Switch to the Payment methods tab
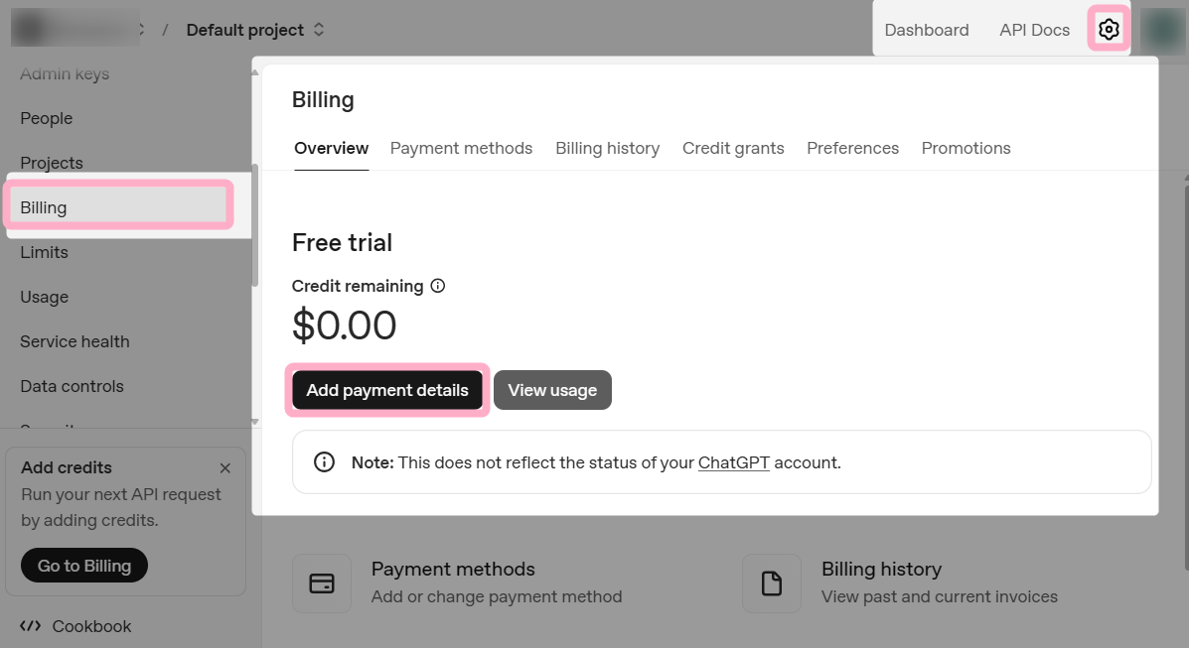Screen dimensions: 1189x648 point(461,148)
